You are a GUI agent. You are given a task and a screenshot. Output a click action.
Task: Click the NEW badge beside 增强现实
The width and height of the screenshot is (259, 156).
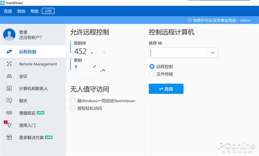[x=41, y=113]
